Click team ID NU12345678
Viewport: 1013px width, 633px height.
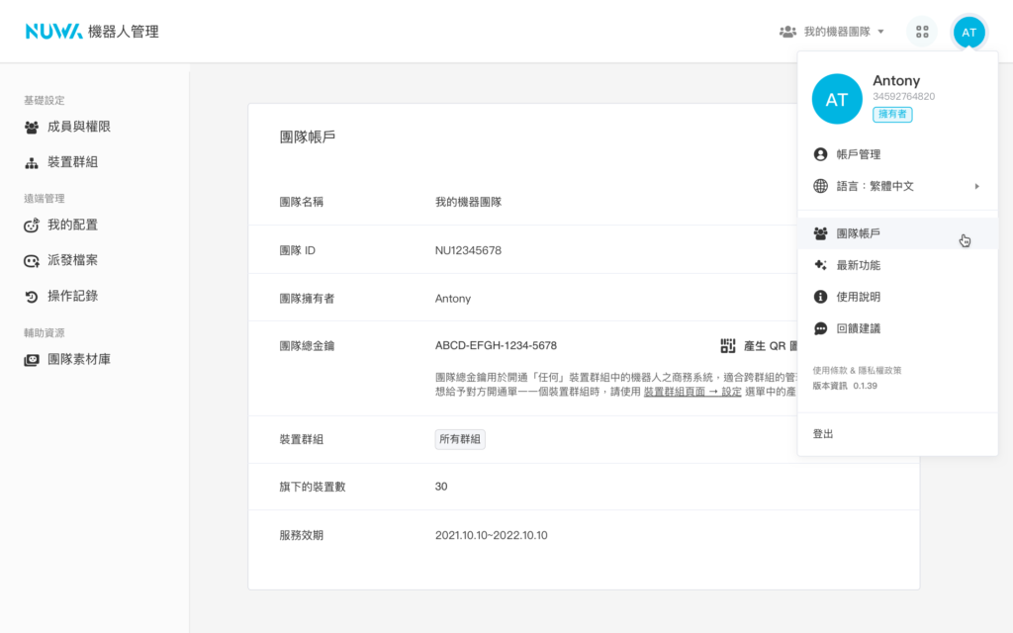pos(468,250)
